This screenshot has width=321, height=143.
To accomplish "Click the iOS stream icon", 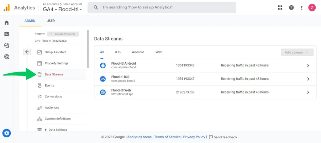I will [x=103, y=79].
